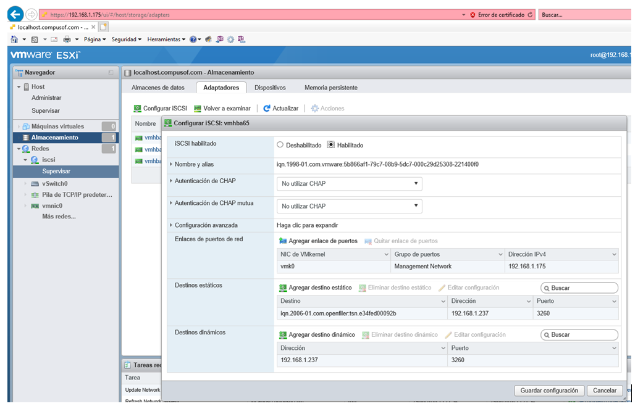643x414 pixels.
Task: Select the Habilitado radio option
Action: coord(331,144)
